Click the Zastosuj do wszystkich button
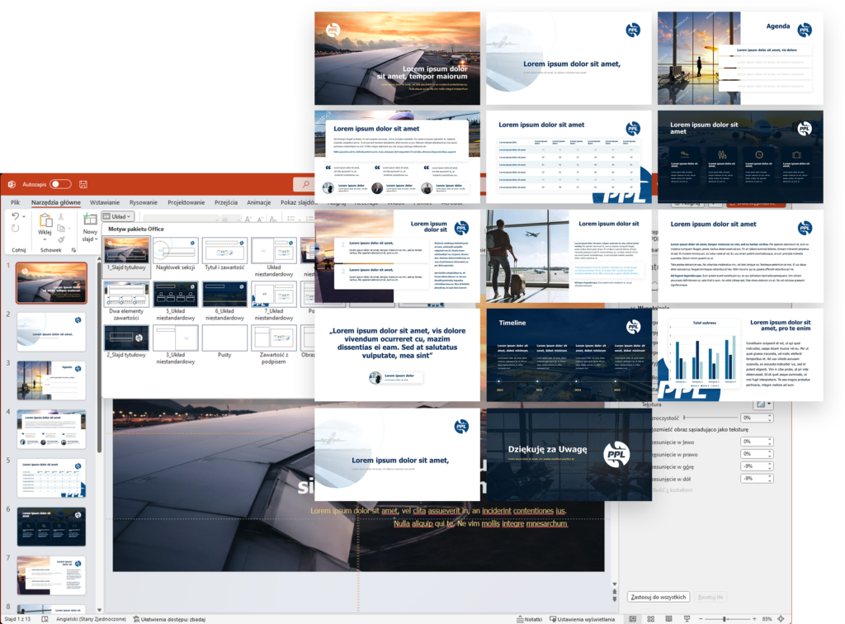 659,597
